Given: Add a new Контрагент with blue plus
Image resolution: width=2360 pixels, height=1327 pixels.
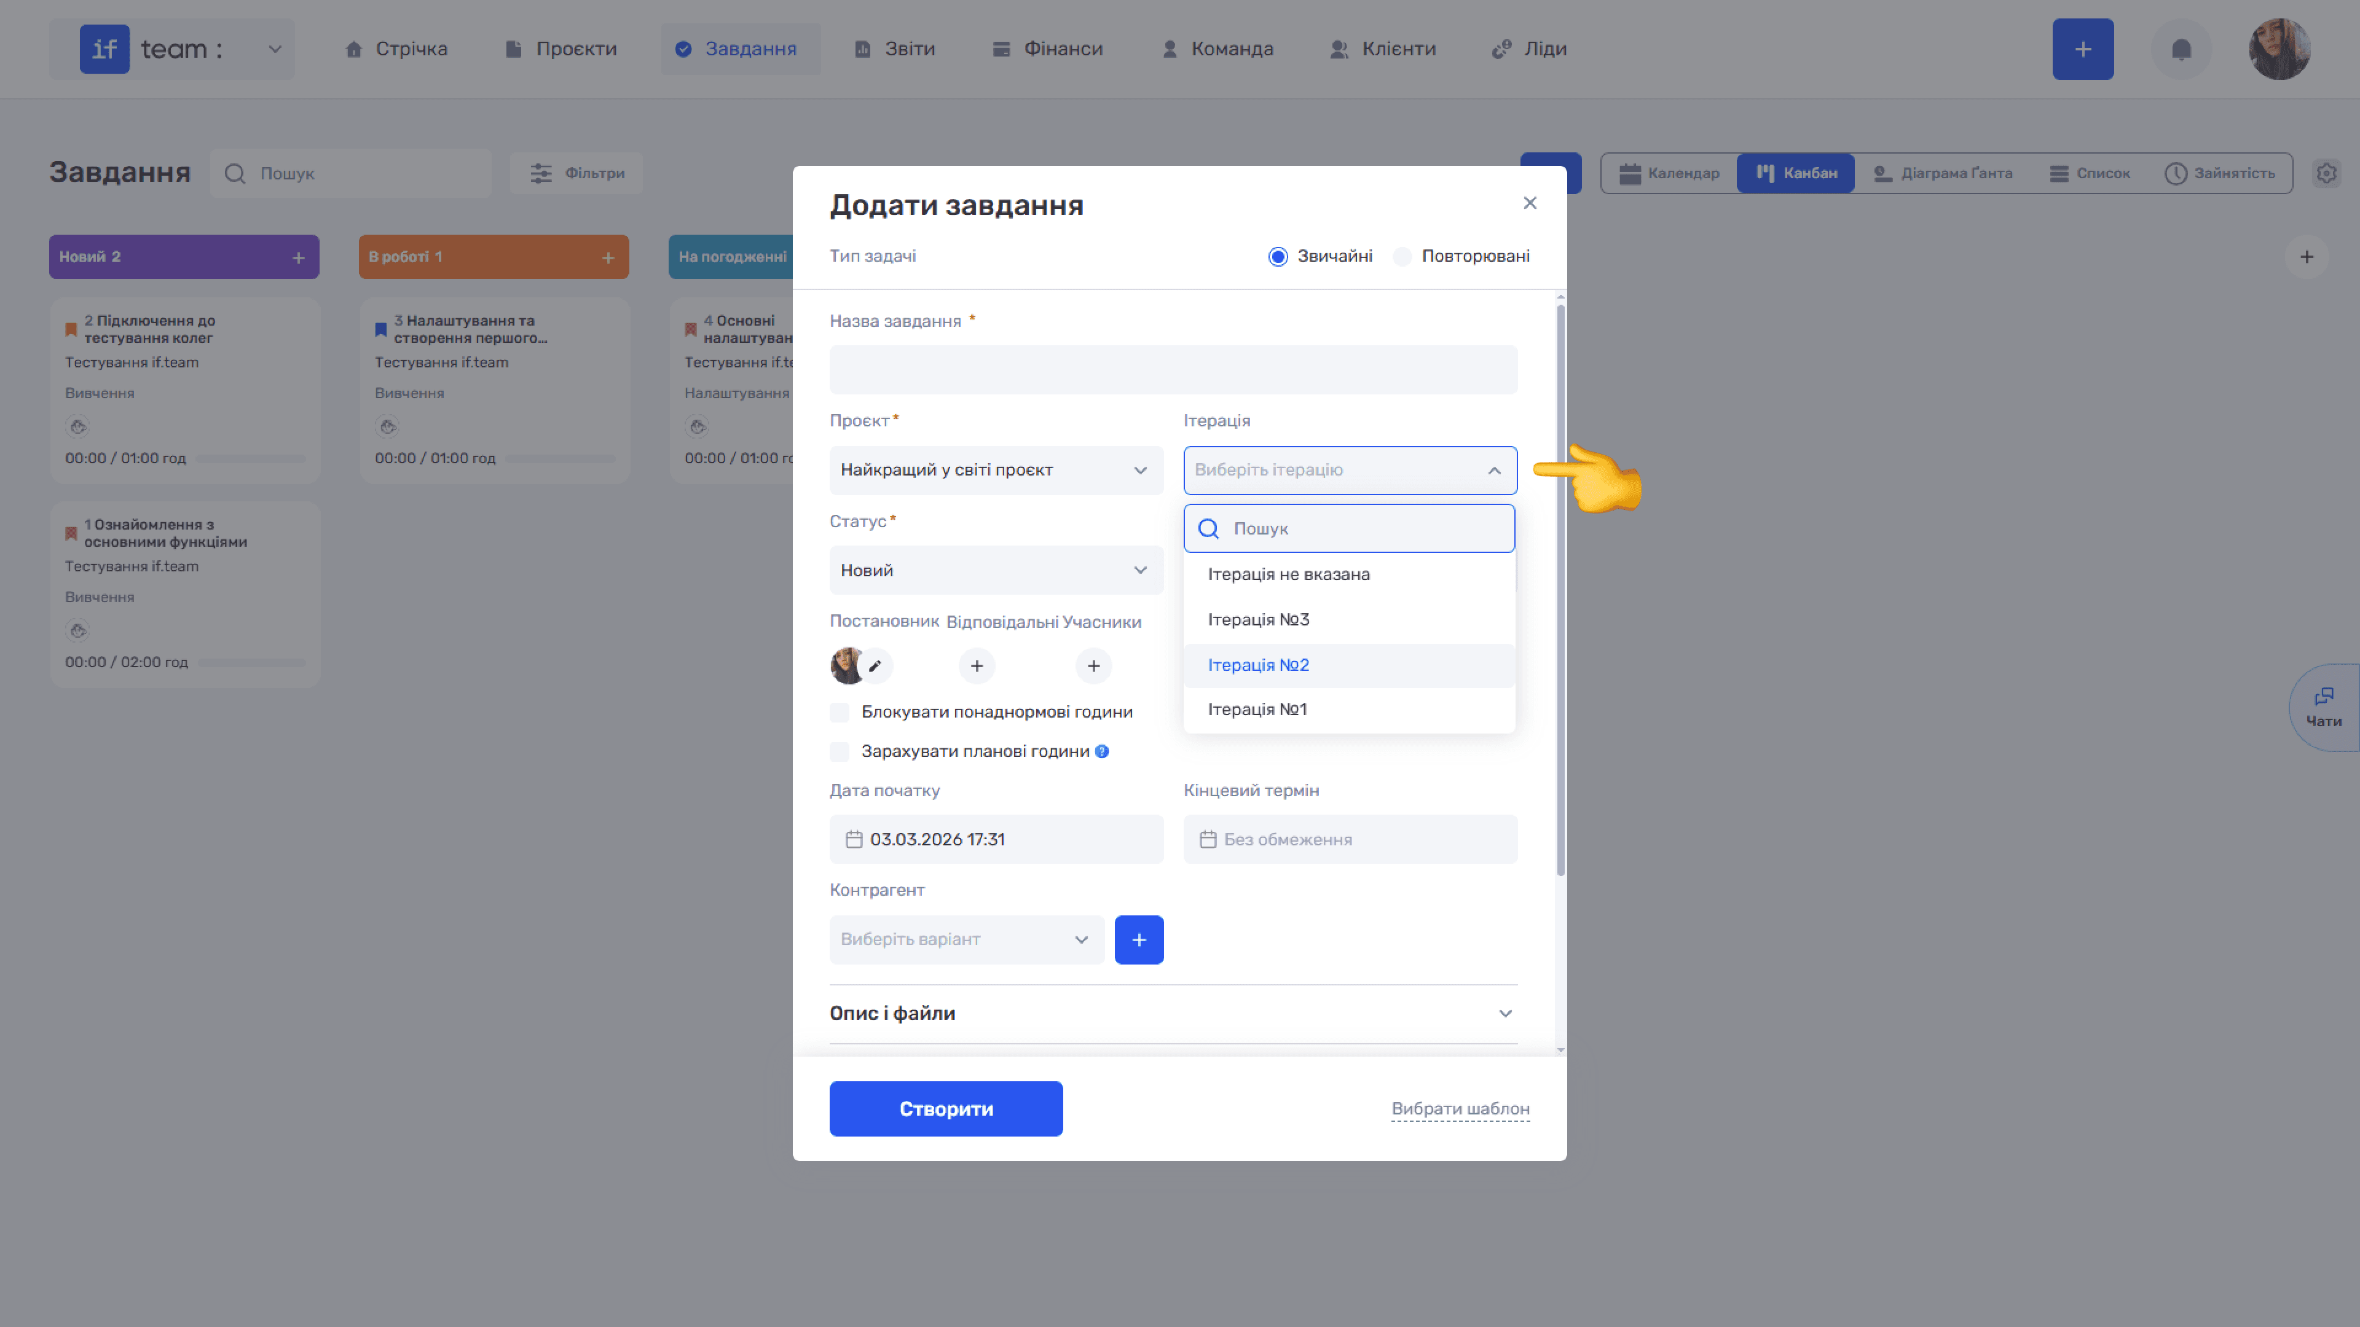Looking at the screenshot, I should pyautogui.click(x=1139, y=939).
